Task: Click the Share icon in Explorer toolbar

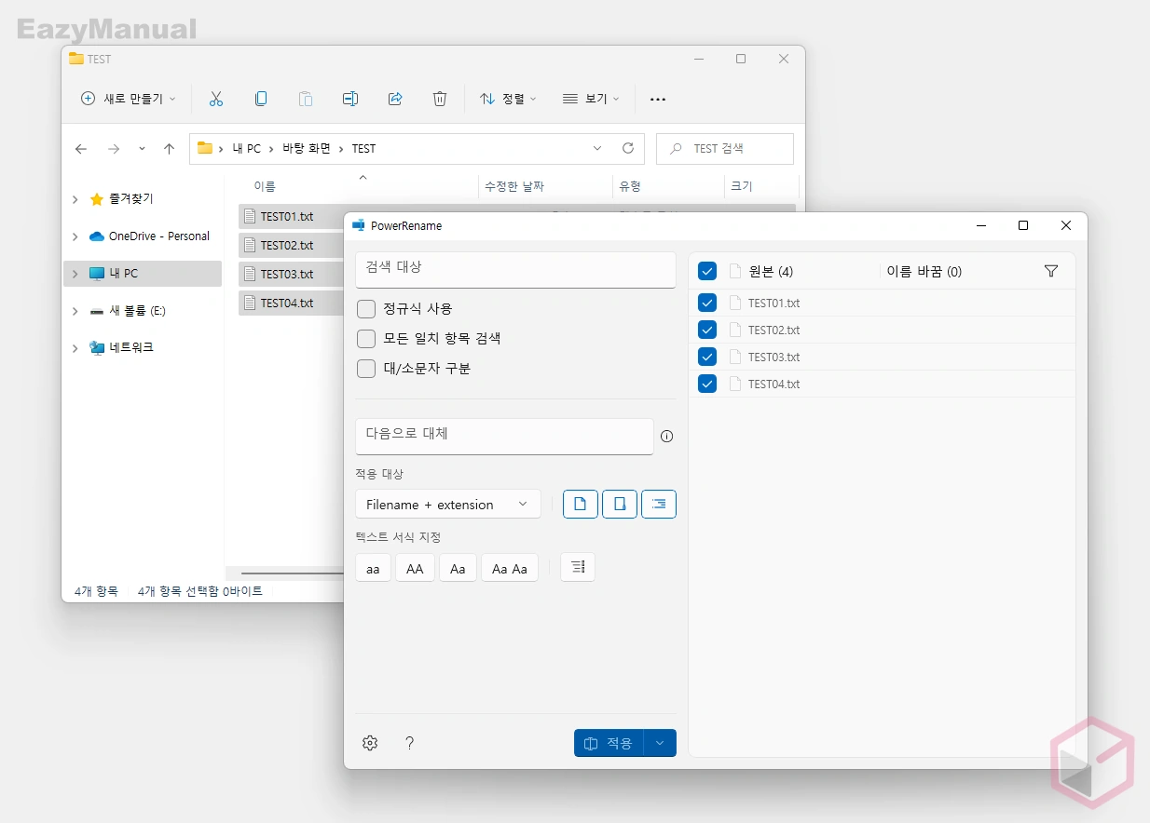Action: [395, 99]
